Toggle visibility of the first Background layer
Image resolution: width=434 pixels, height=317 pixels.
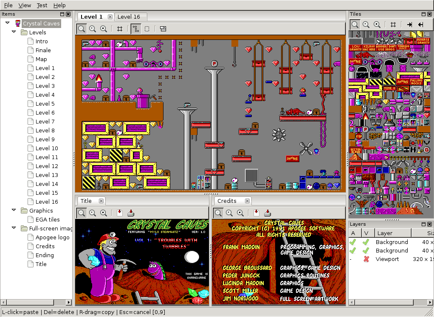366,242
